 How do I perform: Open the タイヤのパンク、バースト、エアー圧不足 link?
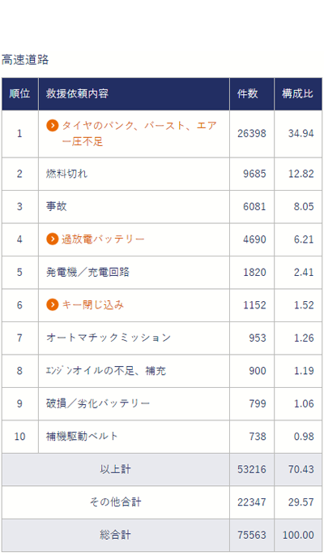(x=139, y=134)
